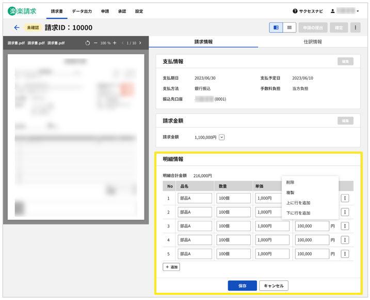Click the キャンセル button
Image resolution: width=370 pixels, height=300 pixels.
(274, 286)
